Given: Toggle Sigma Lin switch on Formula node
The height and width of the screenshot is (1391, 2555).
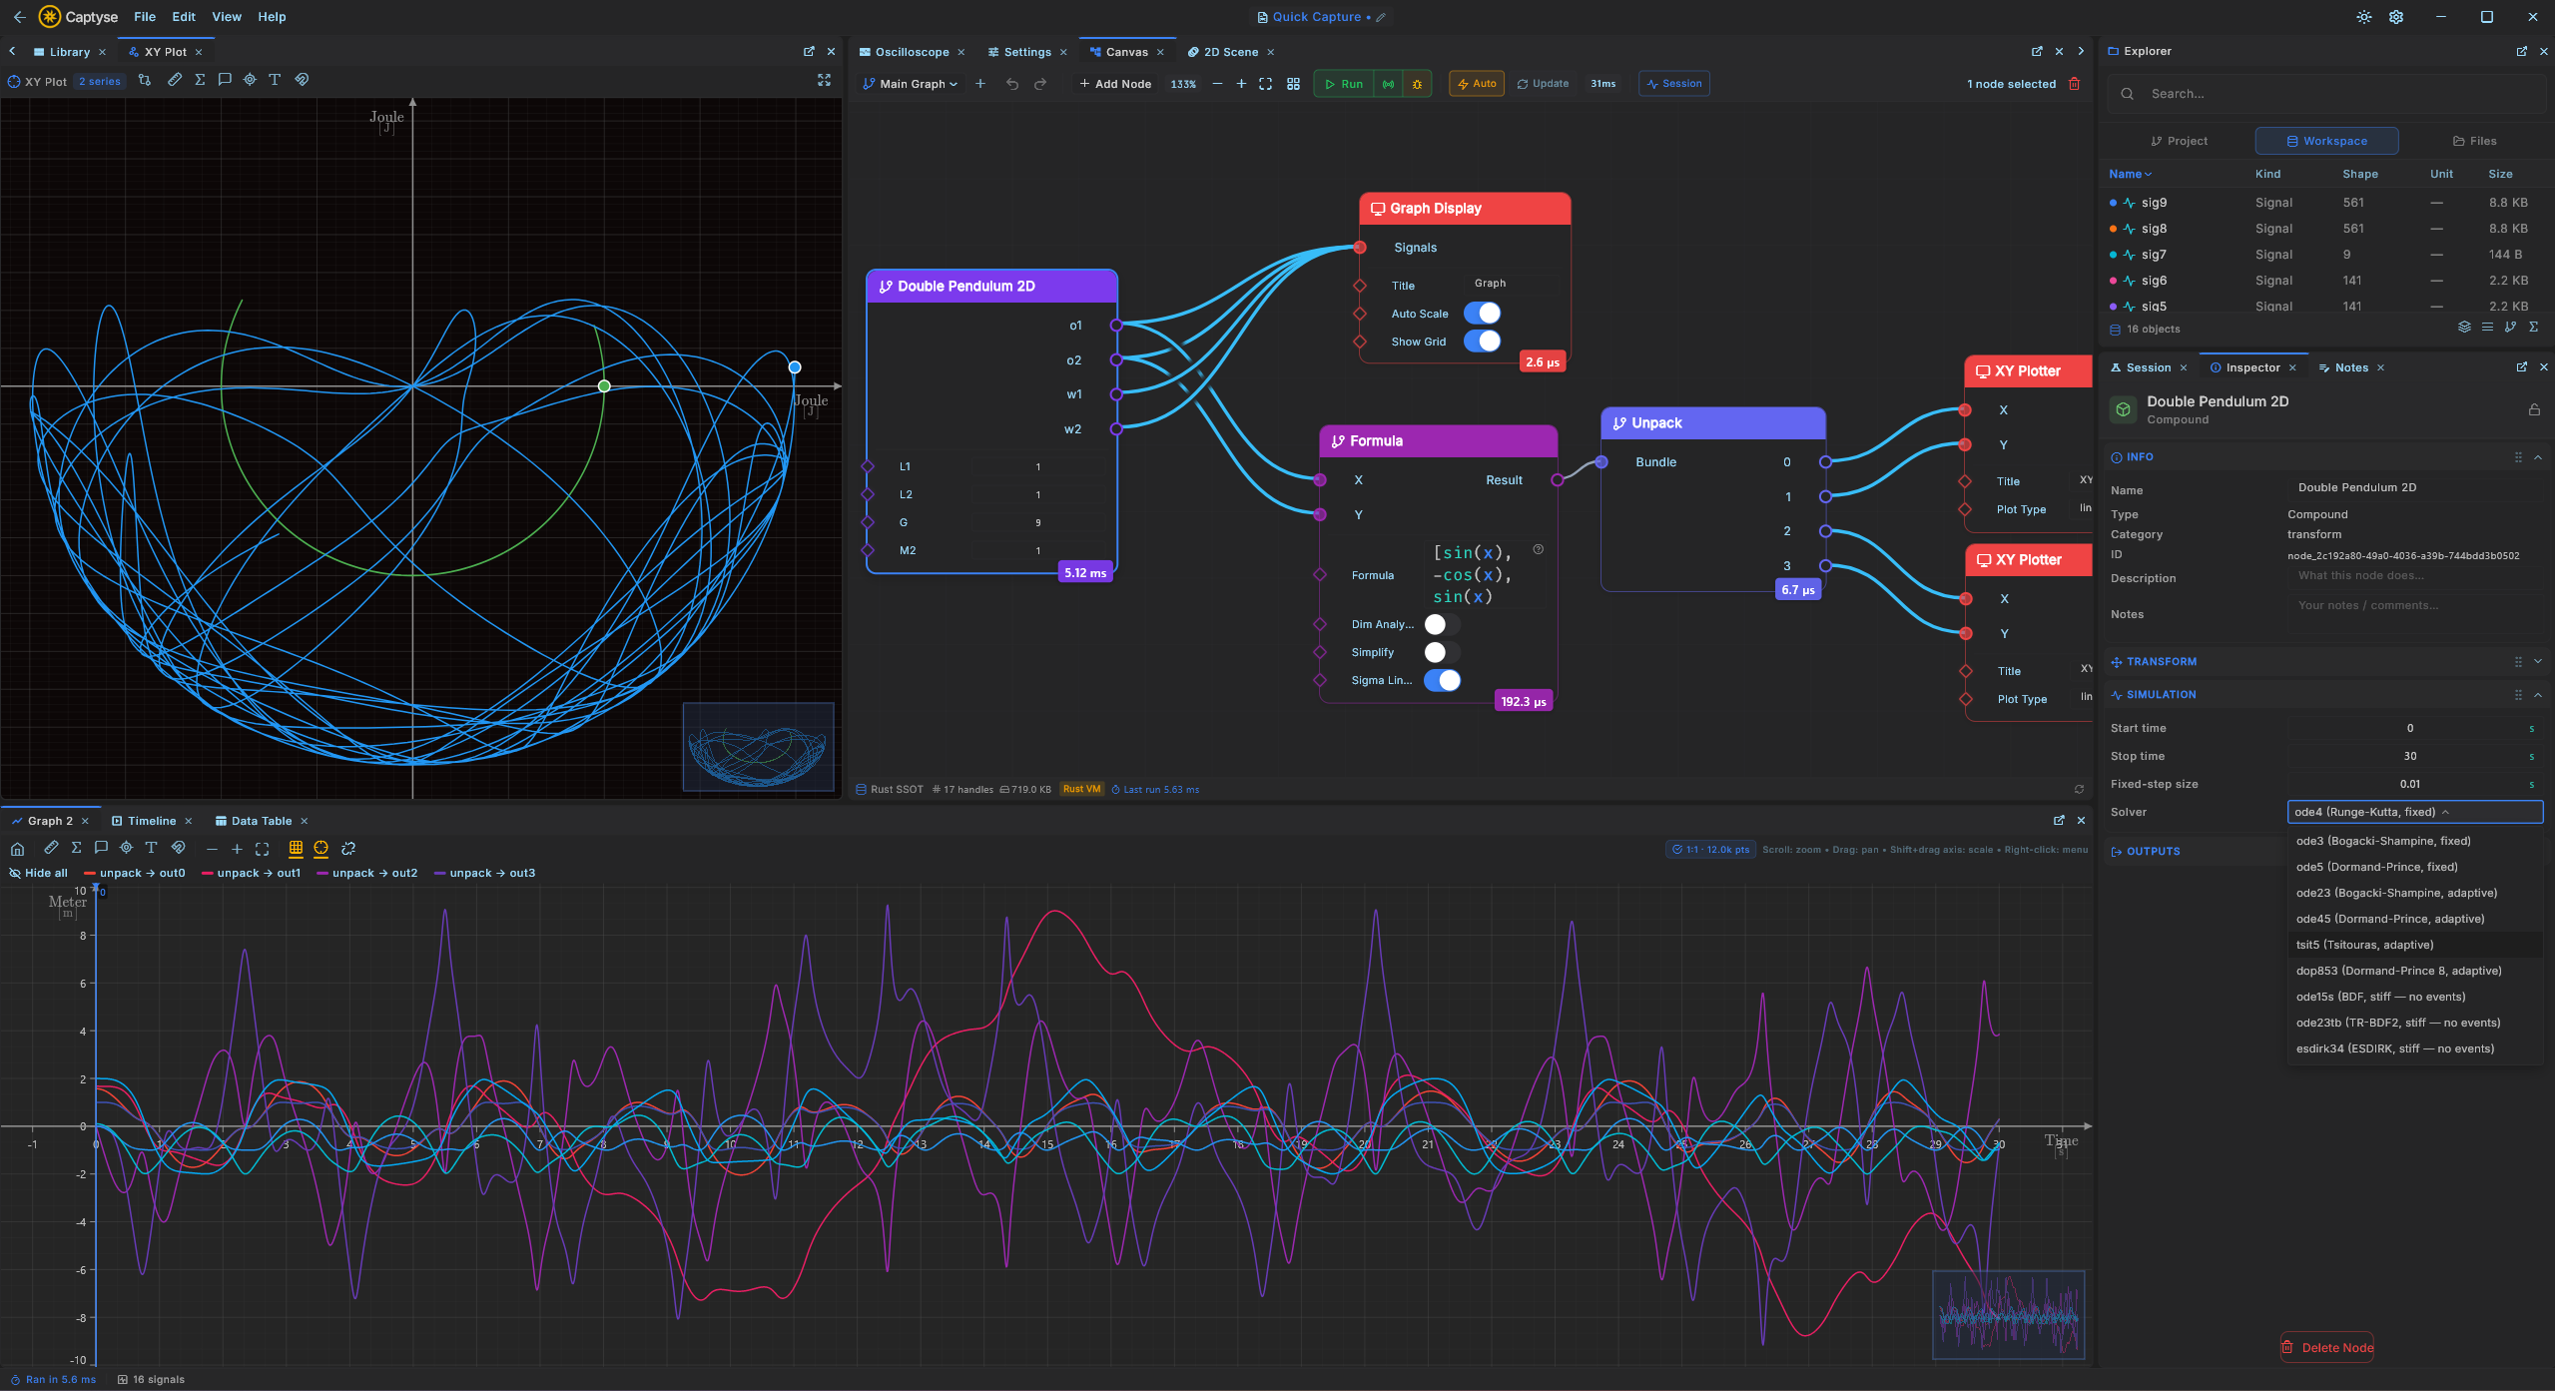Looking at the screenshot, I should click(x=1442, y=680).
